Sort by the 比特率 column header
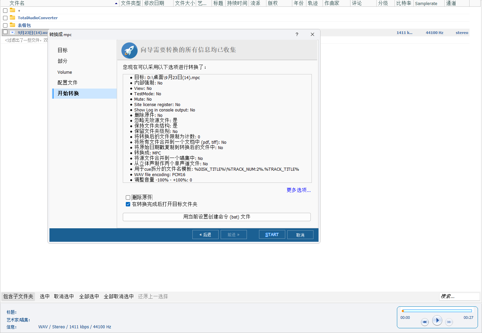The image size is (482, 333). (404, 3)
